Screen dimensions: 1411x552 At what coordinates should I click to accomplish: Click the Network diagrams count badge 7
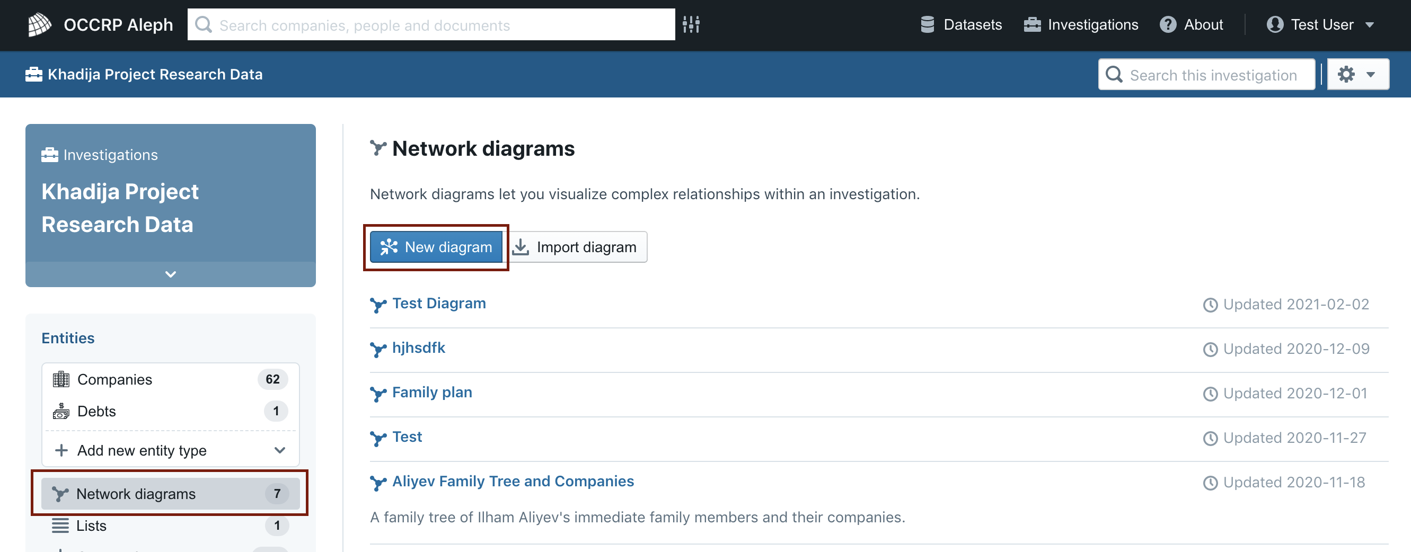[x=277, y=494]
